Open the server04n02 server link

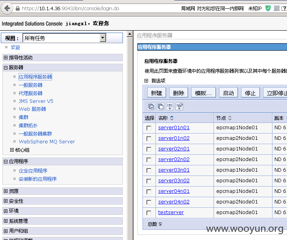[x=174, y=202]
